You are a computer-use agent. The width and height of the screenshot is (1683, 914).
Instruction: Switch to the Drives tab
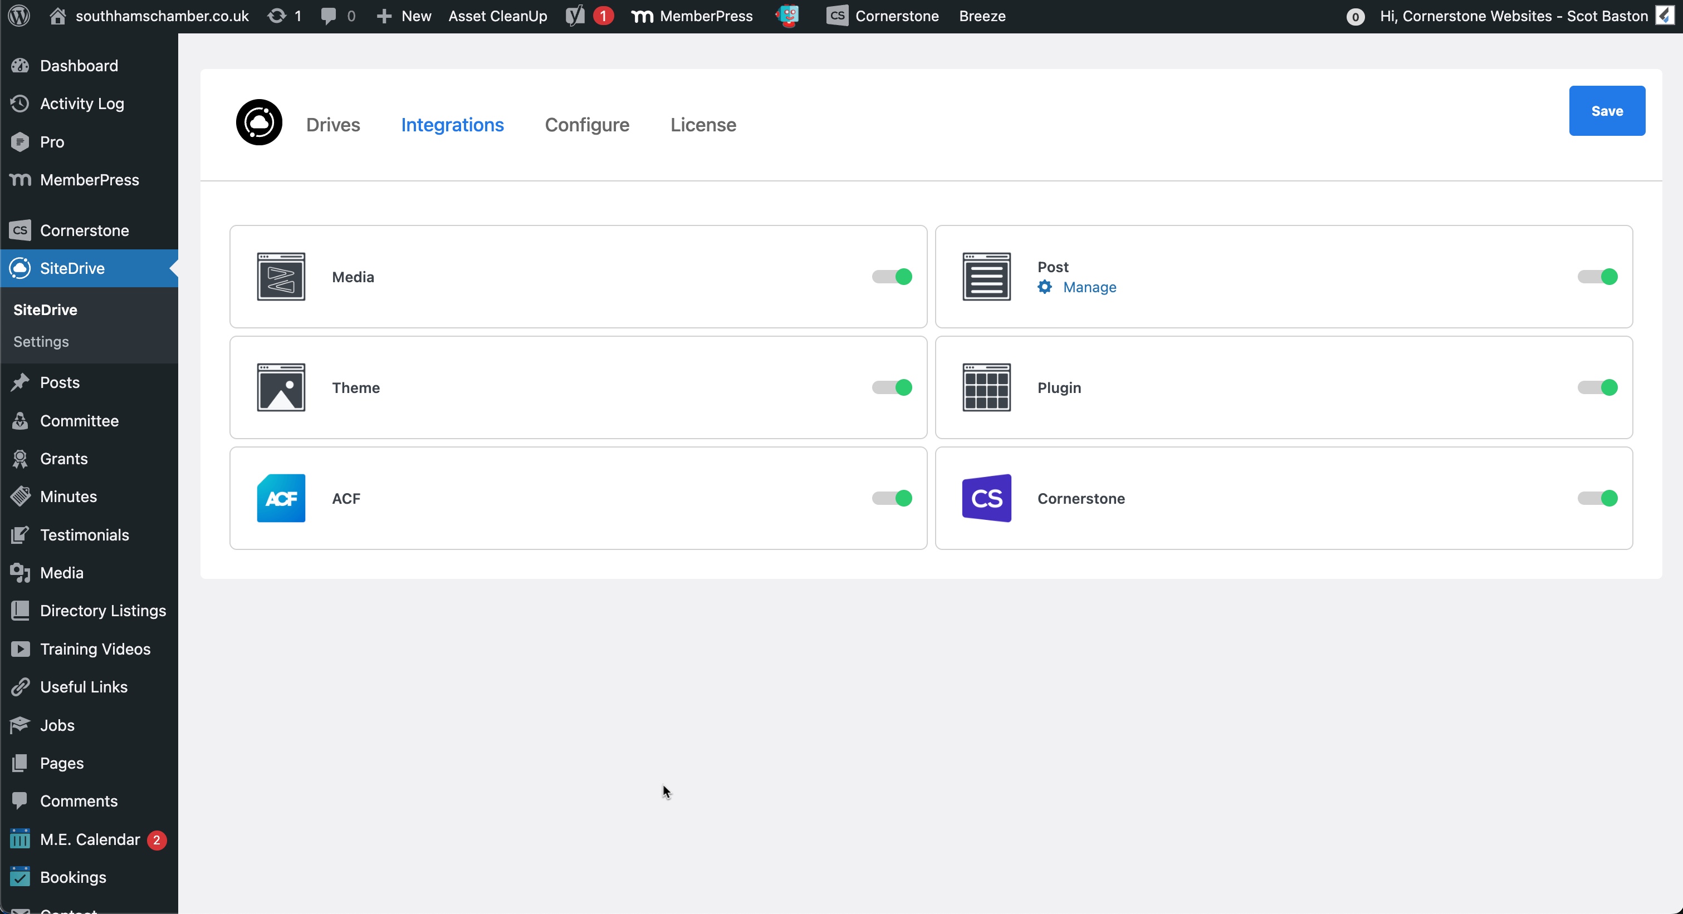coord(332,125)
